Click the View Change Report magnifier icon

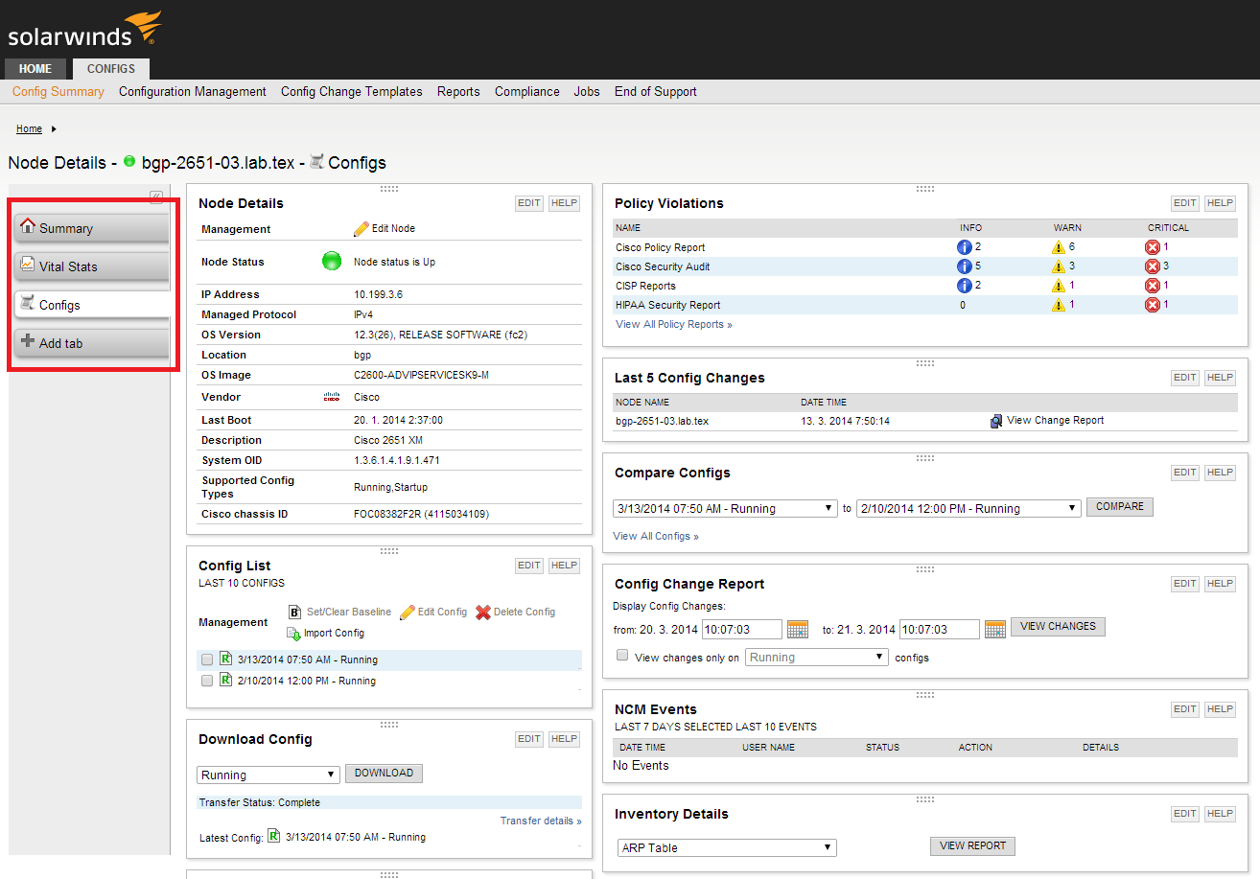[996, 421]
